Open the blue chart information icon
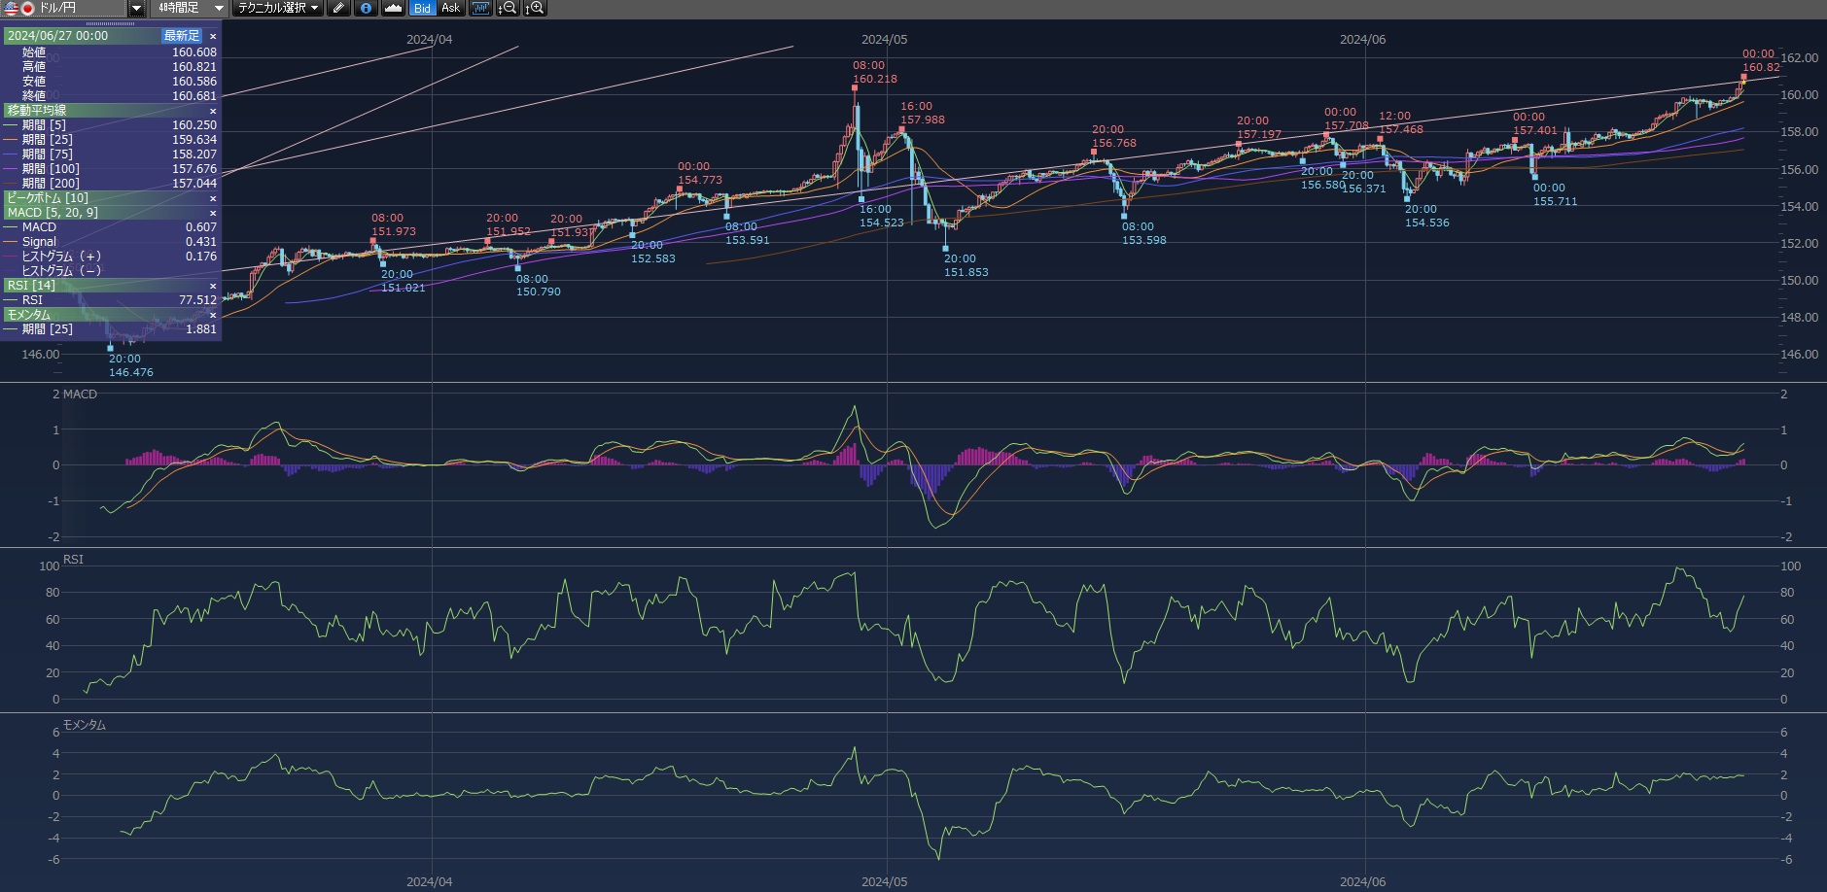Screen dimensions: 1827x892 click(x=366, y=8)
